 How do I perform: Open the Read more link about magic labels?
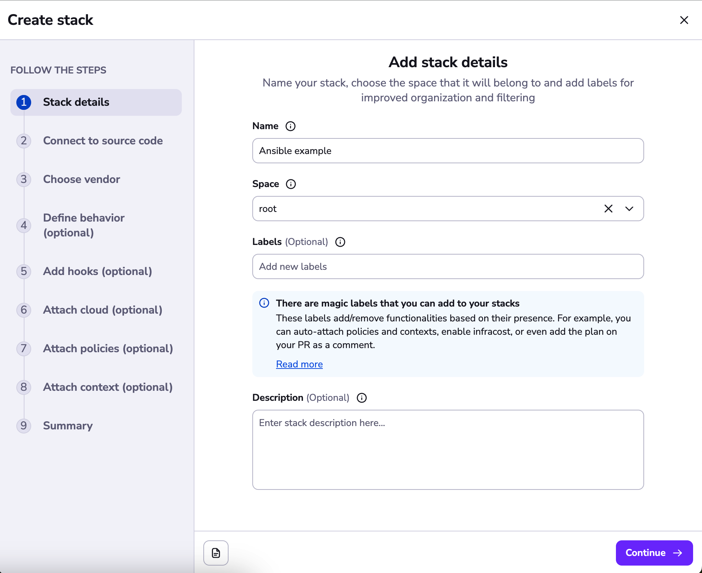pos(299,364)
